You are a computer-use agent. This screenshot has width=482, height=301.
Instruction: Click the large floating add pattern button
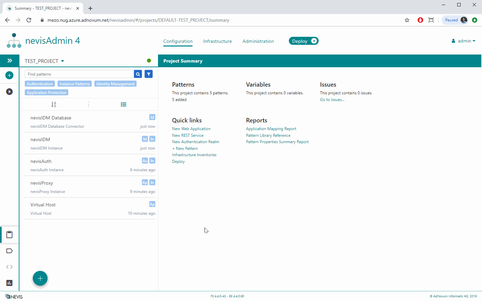point(40,278)
